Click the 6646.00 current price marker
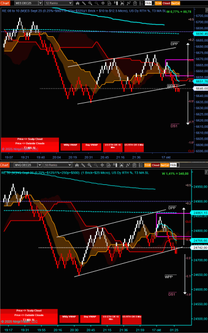Image resolution: width=208 pixels, height=333 pixels. 201,88
